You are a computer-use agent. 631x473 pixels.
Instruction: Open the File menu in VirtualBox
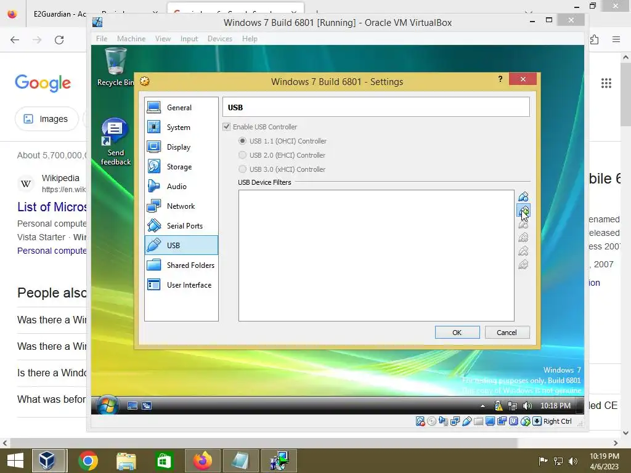point(102,39)
